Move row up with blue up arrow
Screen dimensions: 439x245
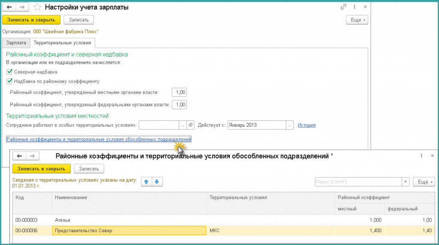coord(147,182)
